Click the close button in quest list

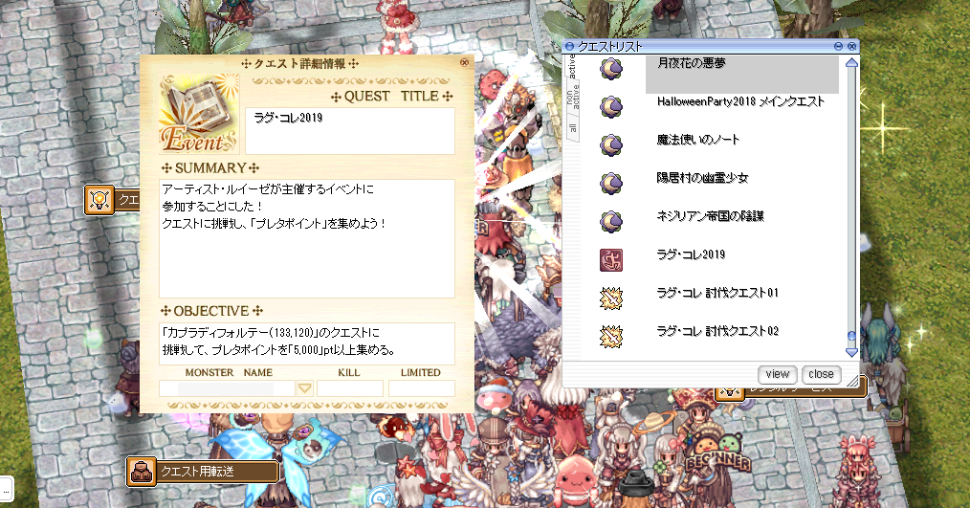click(821, 374)
